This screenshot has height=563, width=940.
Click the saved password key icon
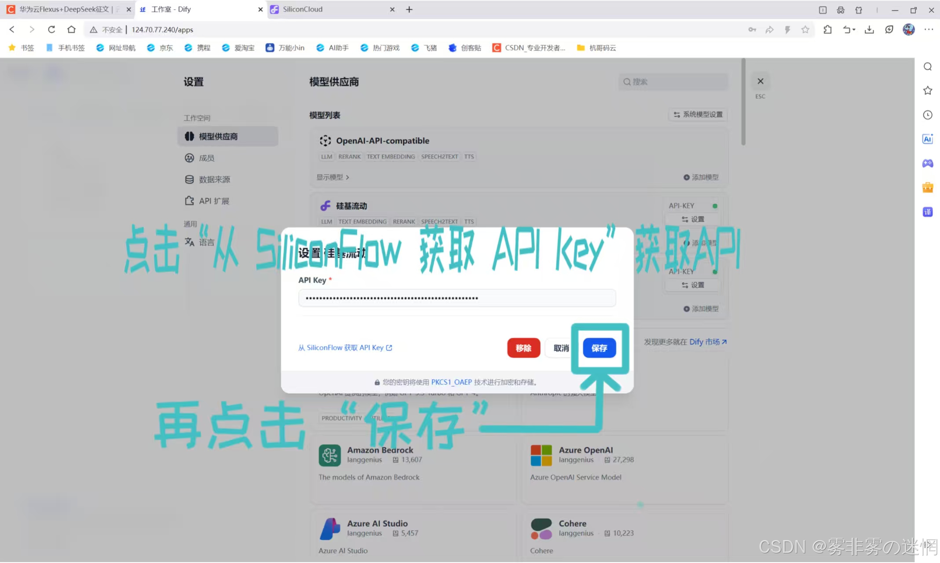click(x=752, y=29)
